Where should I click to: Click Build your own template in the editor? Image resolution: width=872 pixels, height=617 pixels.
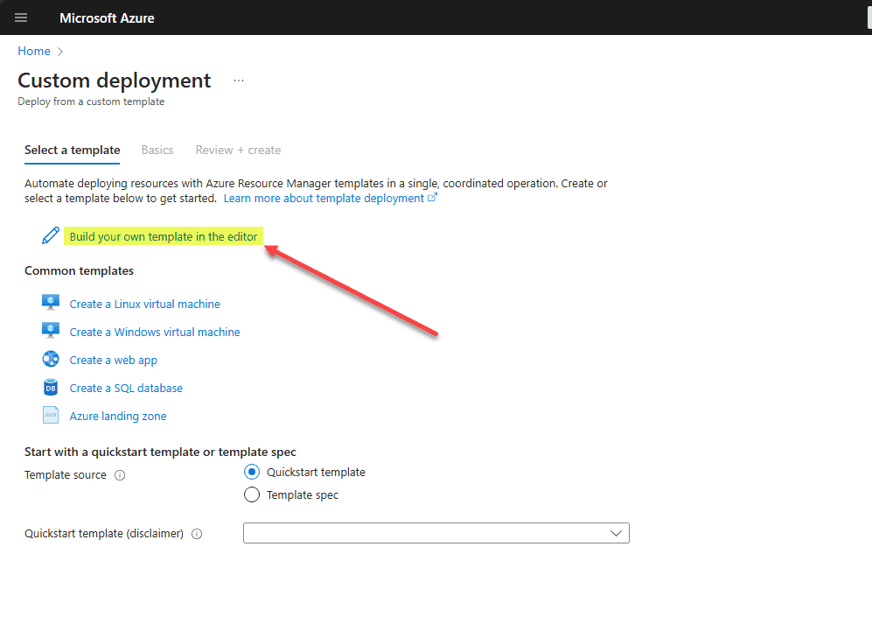coord(164,236)
